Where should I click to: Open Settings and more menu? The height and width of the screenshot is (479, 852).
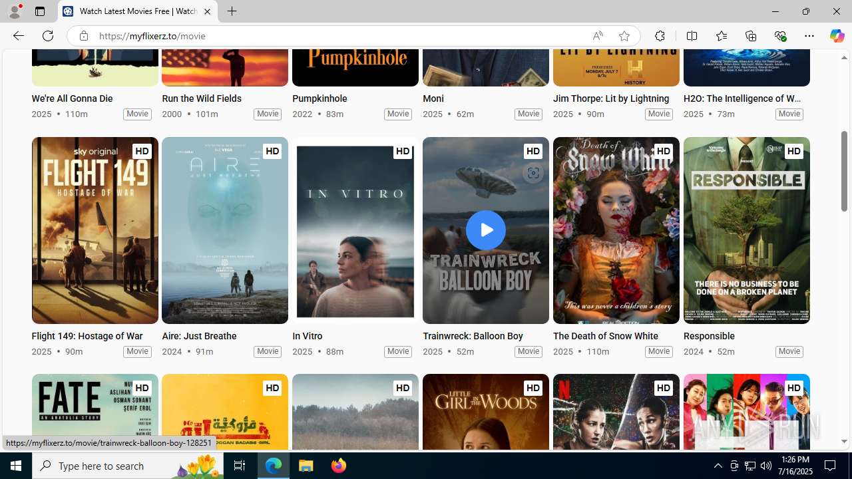click(x=809, y=36)
